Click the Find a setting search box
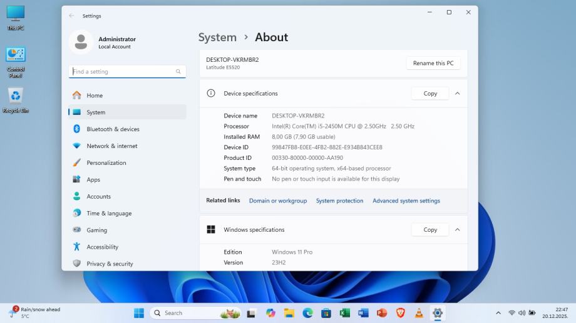Screen dimensions: 576x323 pyautogui.click(x=123, y=72)
